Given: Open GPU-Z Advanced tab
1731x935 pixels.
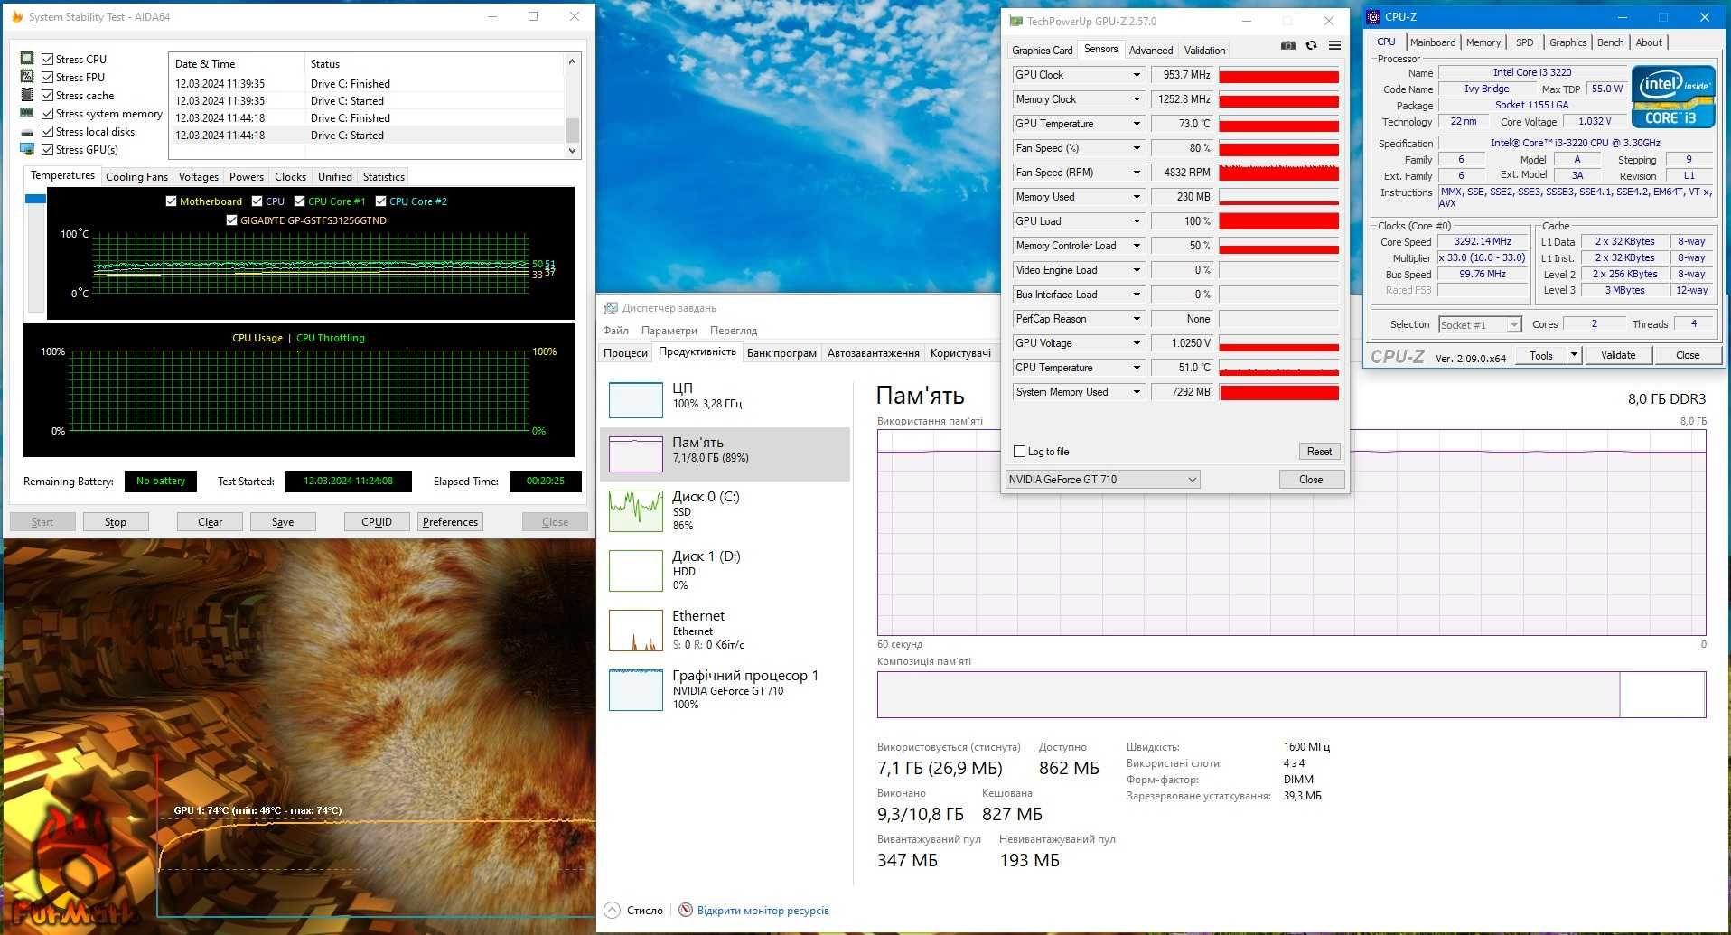Looking at the screenshot, I should click(1151, 51).
